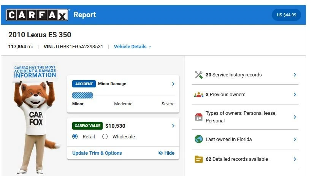311x176 pixels.
Task: Click the Minor Damage label
Action: pos(112,84)
